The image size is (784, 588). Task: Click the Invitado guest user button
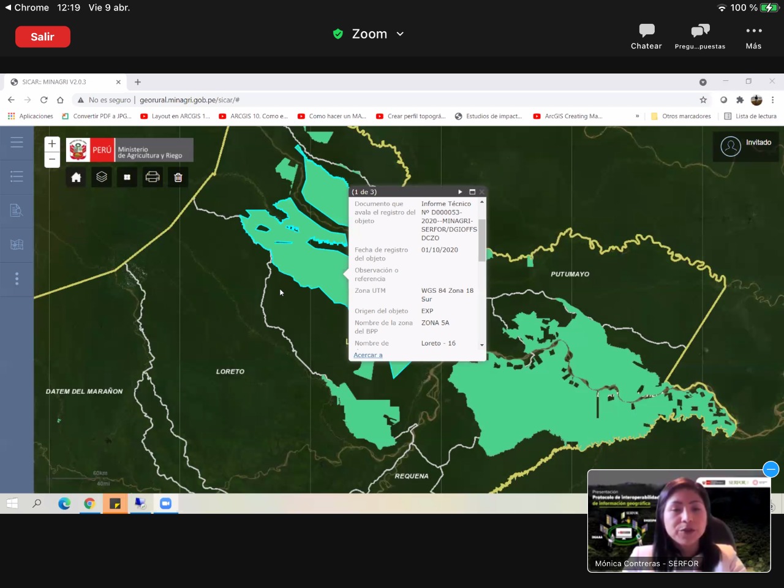(746, 146)
